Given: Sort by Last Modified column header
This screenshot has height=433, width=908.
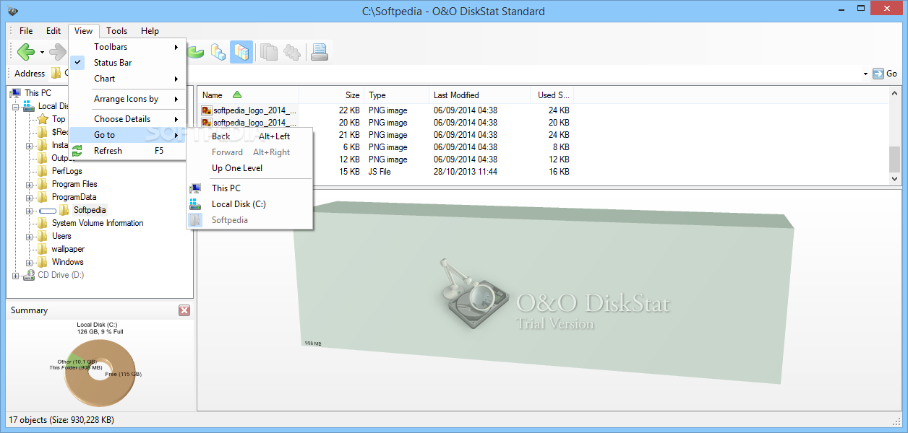Looking at the screenshot, I should click(x=479, y=95).
